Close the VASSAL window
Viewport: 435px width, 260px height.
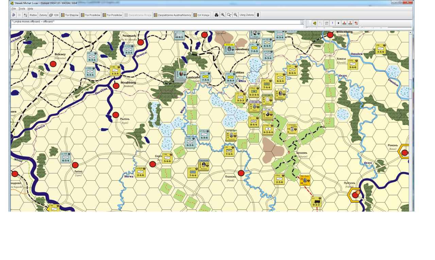pyautogui.click(x=408, y=2)
